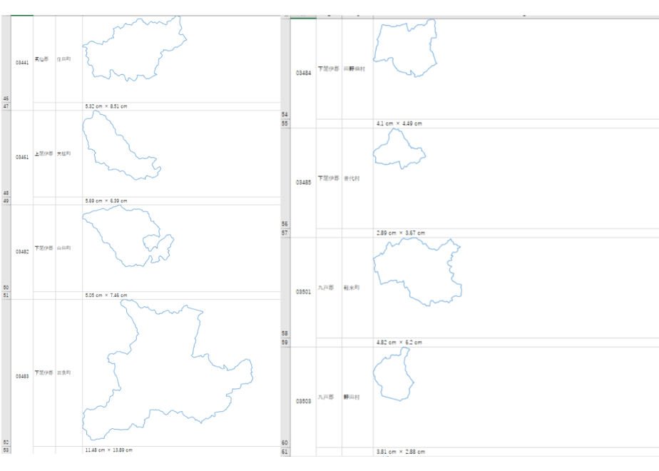Image resolution: width=659 pixels, height=471 pixels.
Task: Click the size text ending in 8.51 cm
Action: 106,106
